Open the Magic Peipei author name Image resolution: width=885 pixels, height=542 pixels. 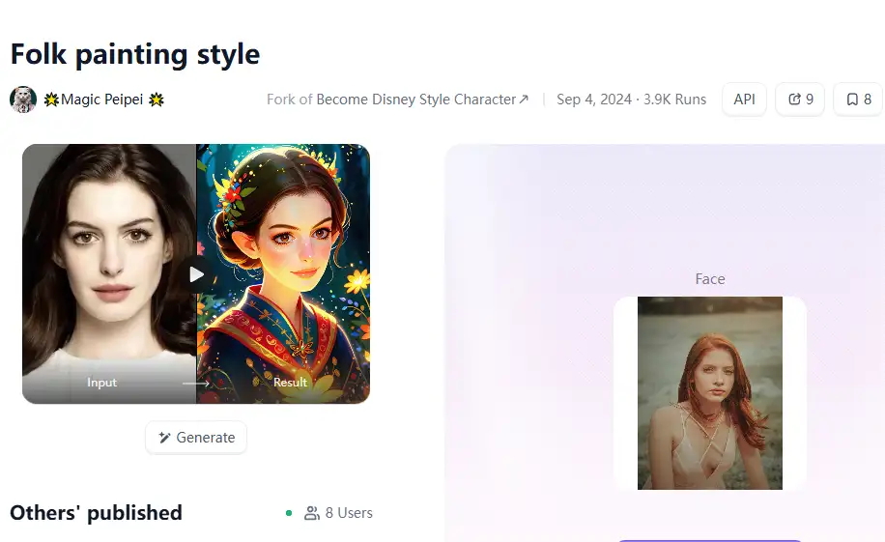tap(103, 100)
